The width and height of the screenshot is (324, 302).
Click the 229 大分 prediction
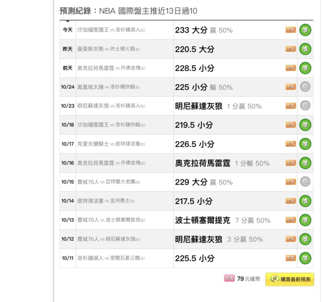(204, 182)
